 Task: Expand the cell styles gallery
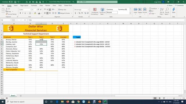coord(130,13)
